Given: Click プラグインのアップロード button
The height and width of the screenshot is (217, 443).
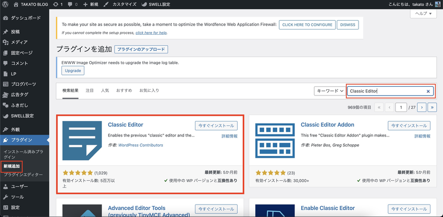Looking at the screenshot, I should tap(141, 49).
